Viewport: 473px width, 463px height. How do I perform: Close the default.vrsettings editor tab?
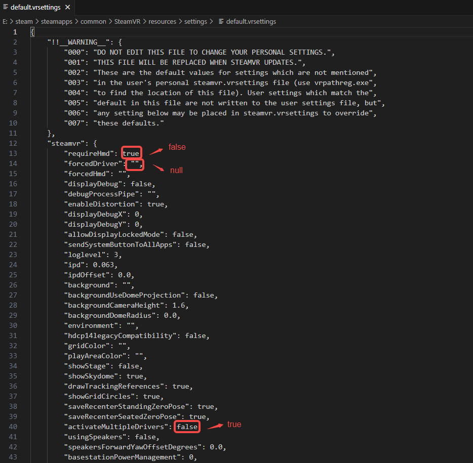tap(68, 8)
